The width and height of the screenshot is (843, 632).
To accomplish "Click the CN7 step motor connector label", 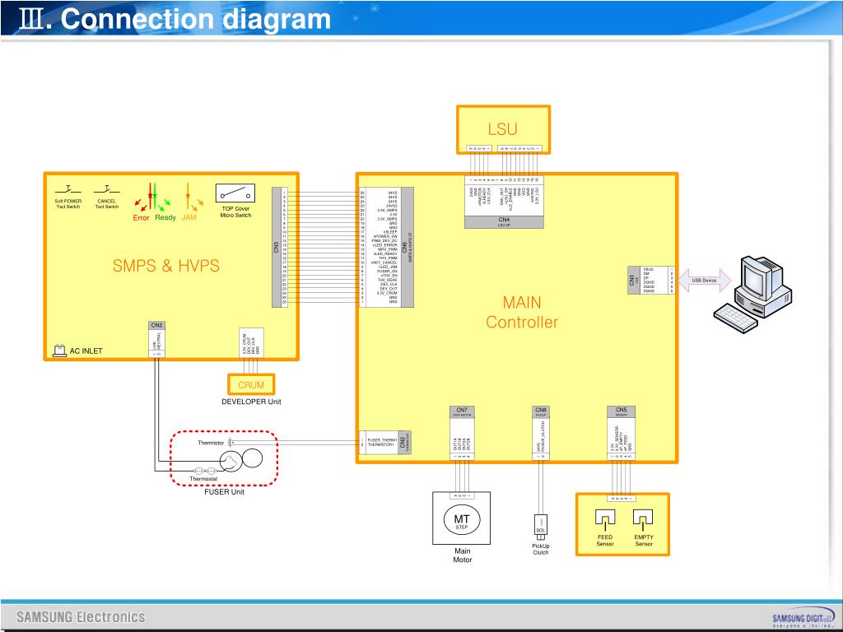I will pyautogui.click(x=462, y=411).
